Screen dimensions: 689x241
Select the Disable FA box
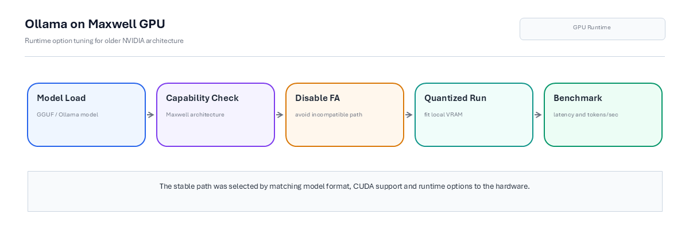coord(344,115)
